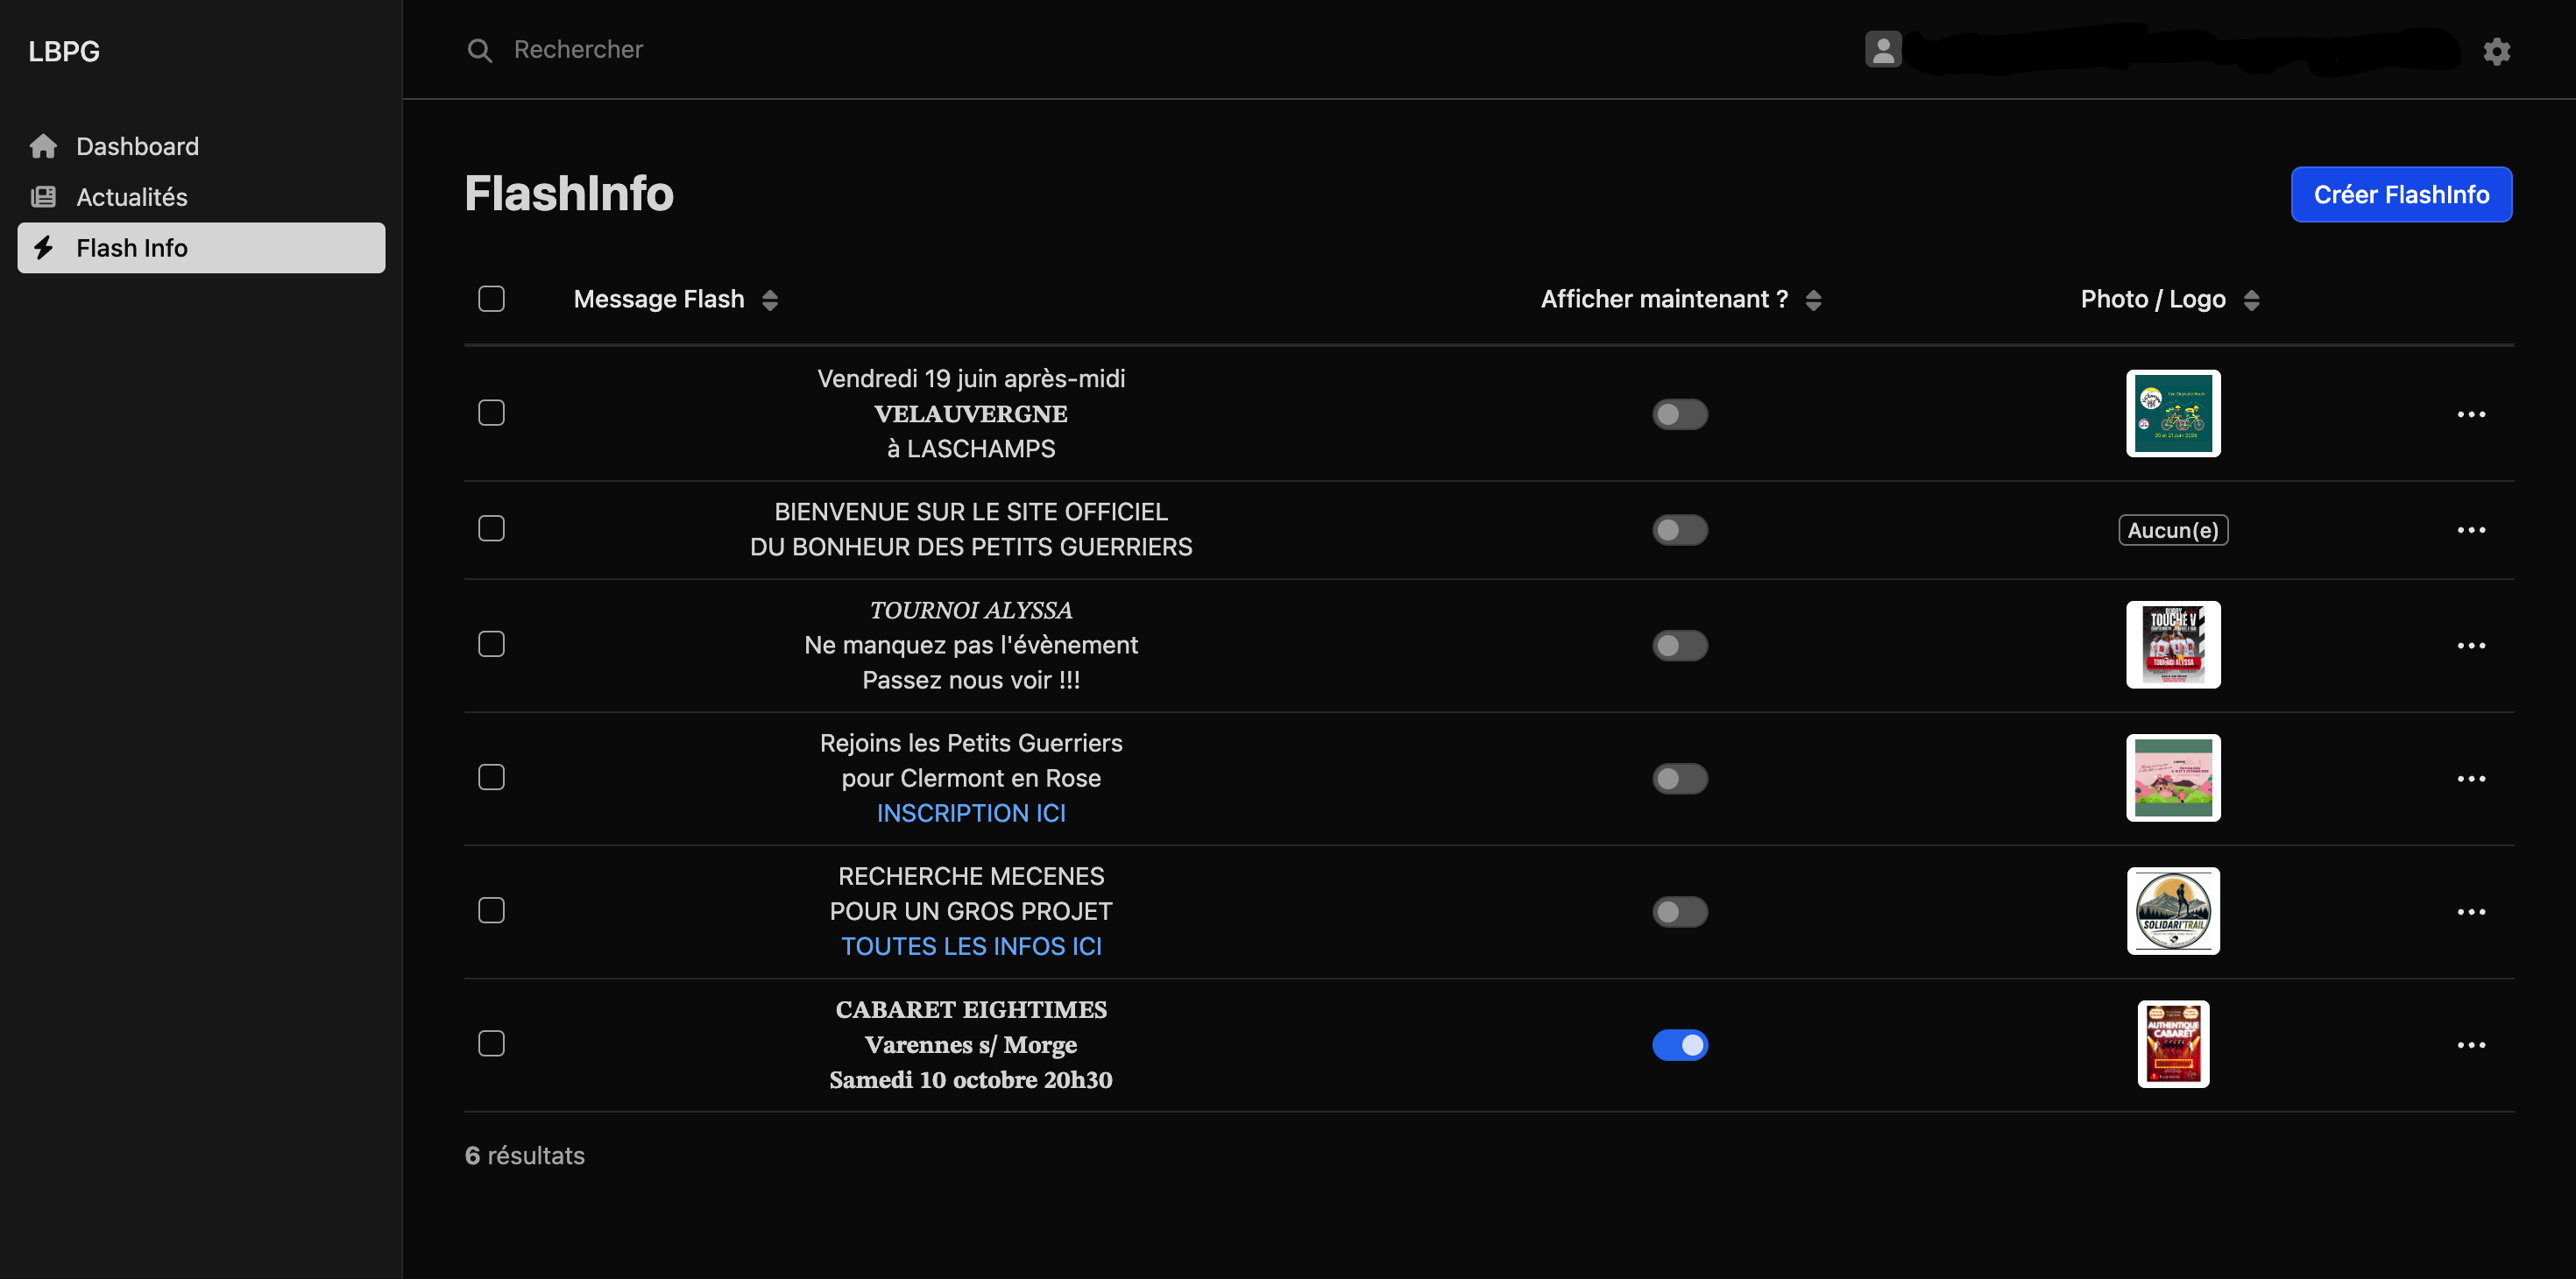The width and height of the screenshot is (2576, 1279).
Task: Click the Créer FlashInfo button
Action: [2401, 194]
